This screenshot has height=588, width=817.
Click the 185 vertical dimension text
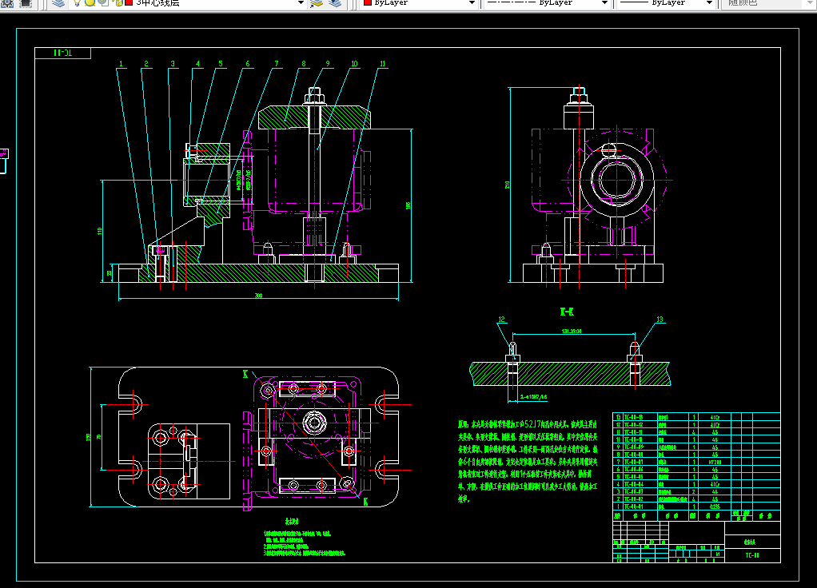tap(408, 206)
